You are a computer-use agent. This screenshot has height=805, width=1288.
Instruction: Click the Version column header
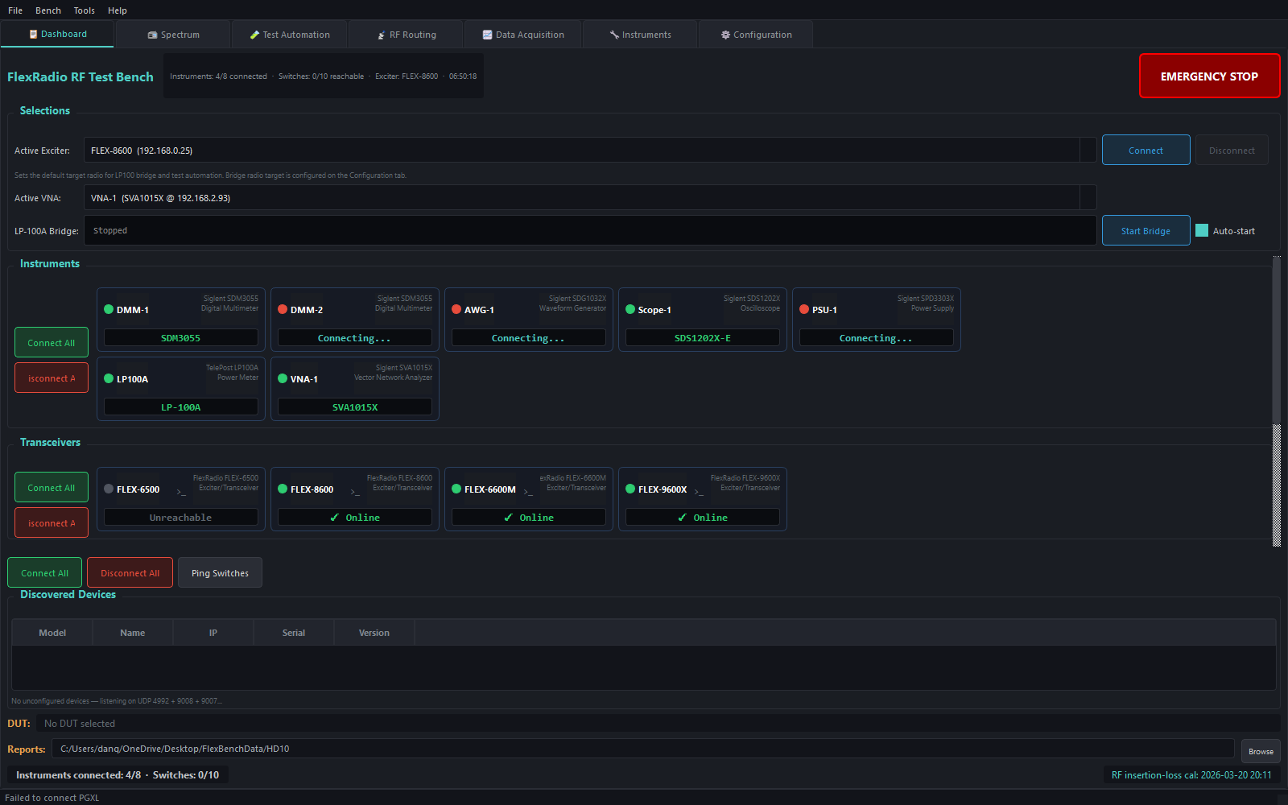pos(374,633)
